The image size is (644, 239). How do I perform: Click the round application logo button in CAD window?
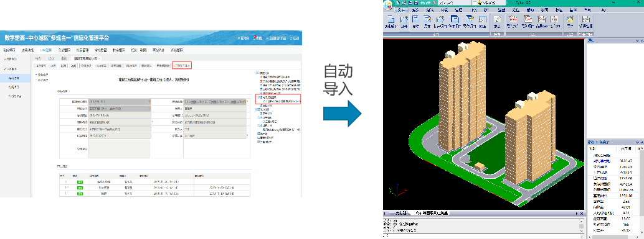point(388,5)
